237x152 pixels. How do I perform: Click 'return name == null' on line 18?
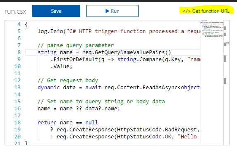(x=68, y=123)
